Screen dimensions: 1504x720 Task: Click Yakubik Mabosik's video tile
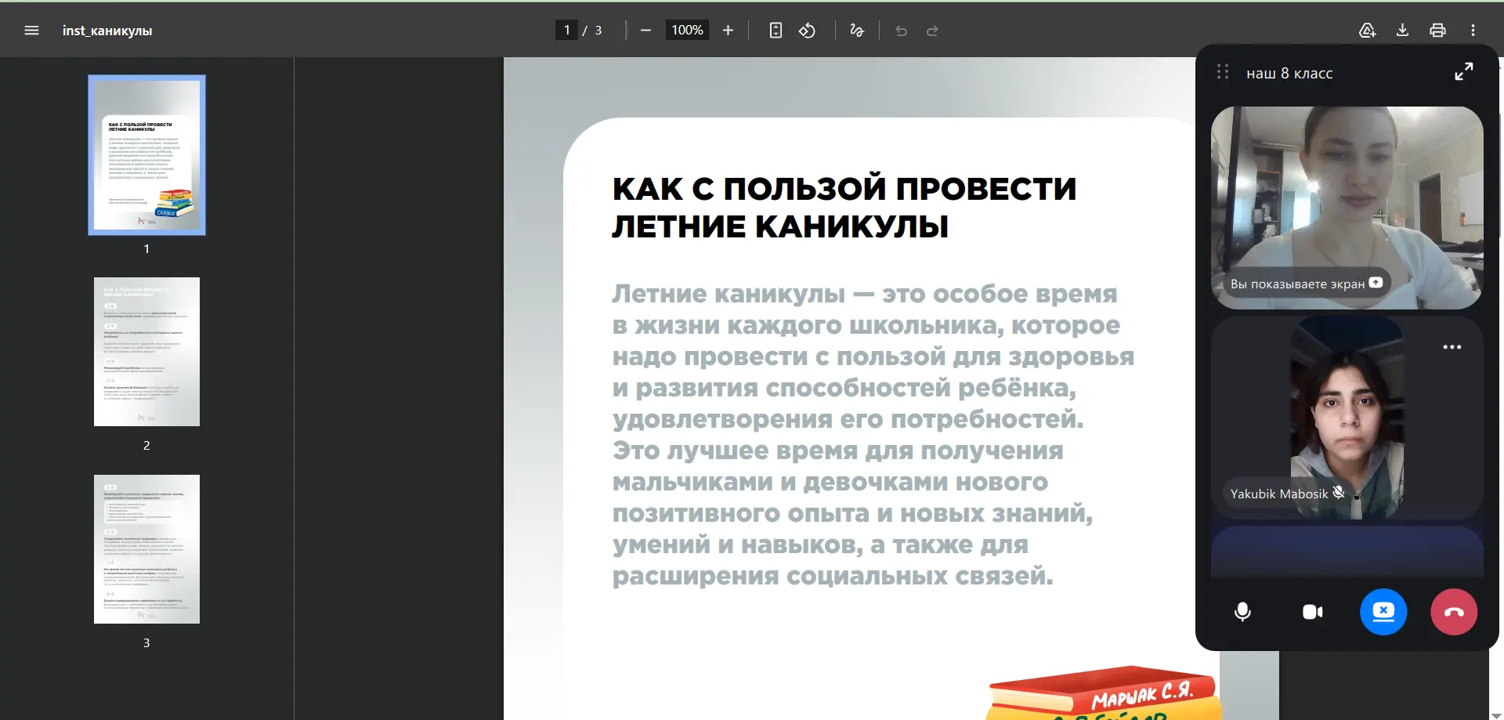click(1347, 418)
